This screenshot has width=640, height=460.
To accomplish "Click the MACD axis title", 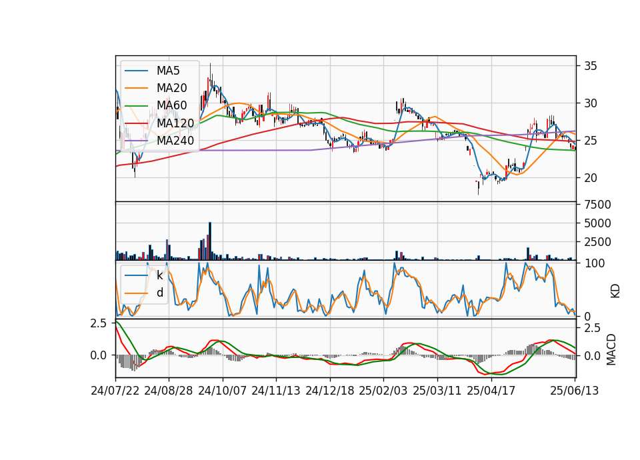I will 611,350.
